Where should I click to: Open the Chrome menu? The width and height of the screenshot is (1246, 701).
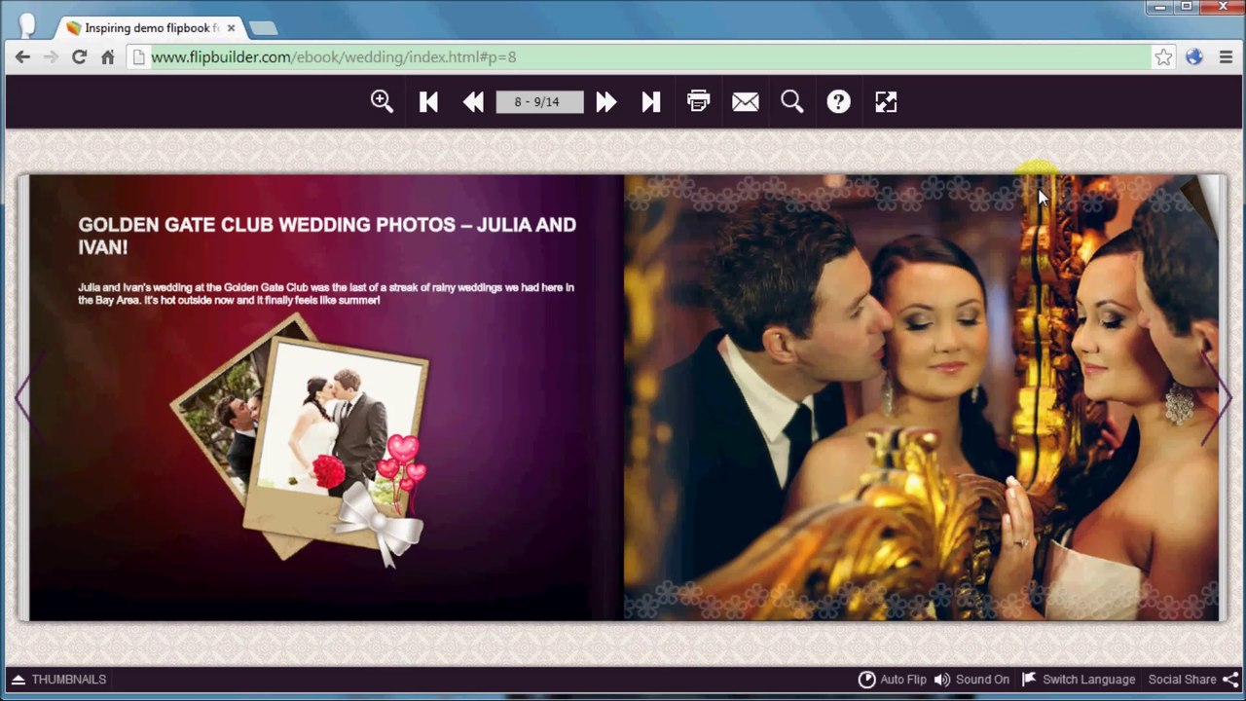point(1226,57)
